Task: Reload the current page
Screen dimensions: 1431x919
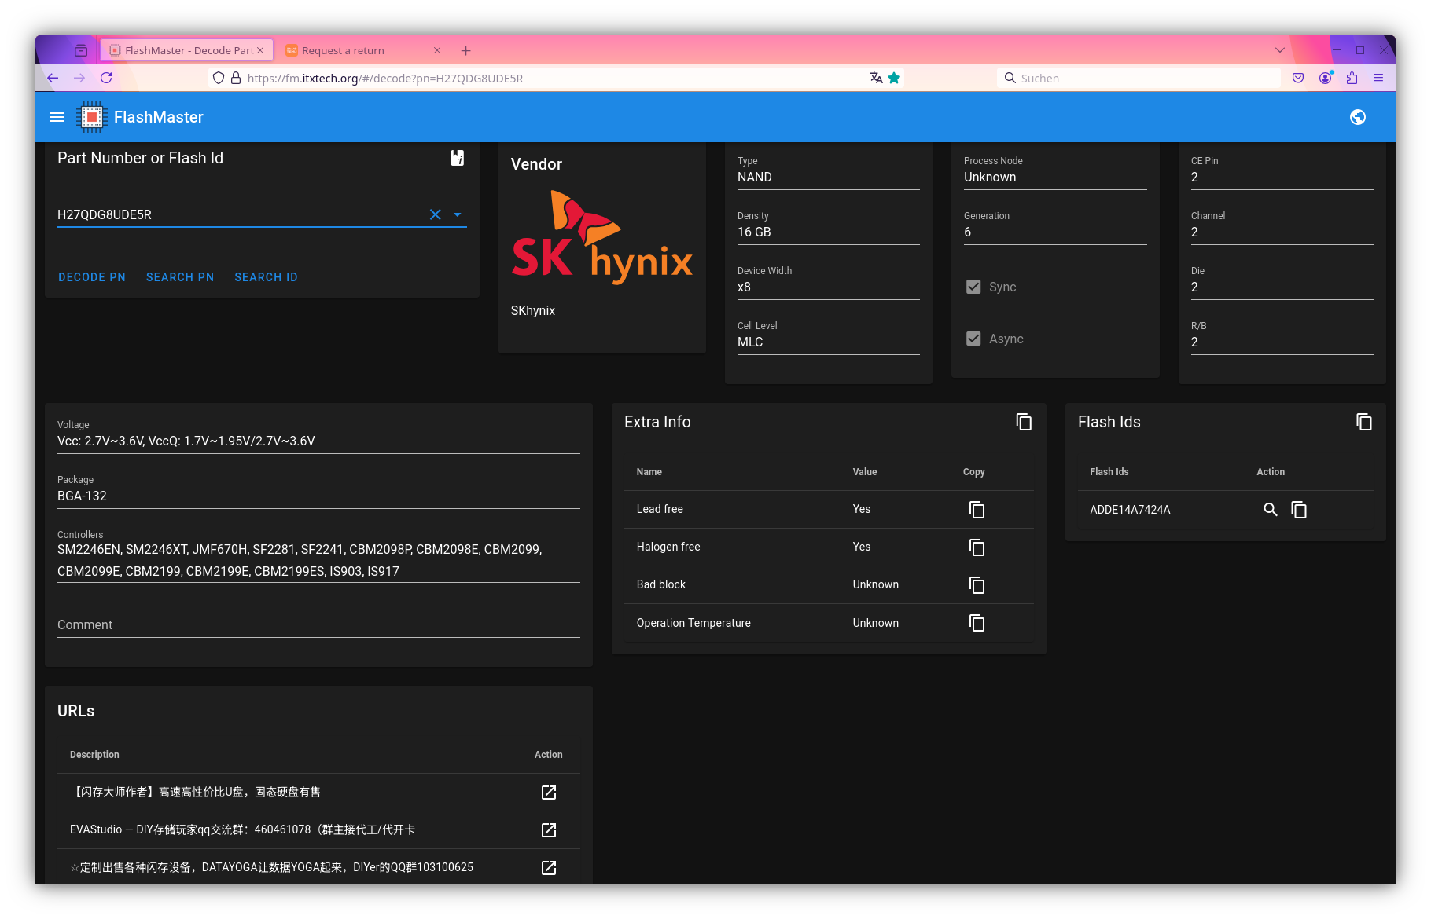Action: pos(106,78)
